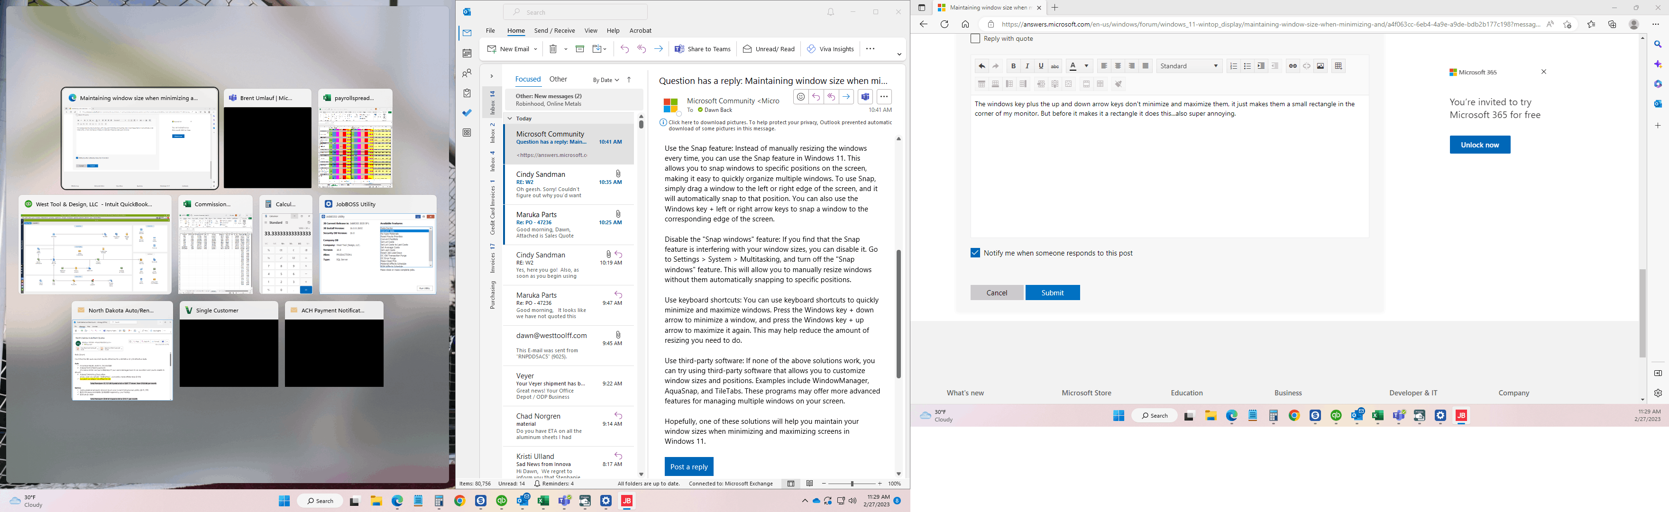Delete email using Outlook trash icon

coord(553,49)
